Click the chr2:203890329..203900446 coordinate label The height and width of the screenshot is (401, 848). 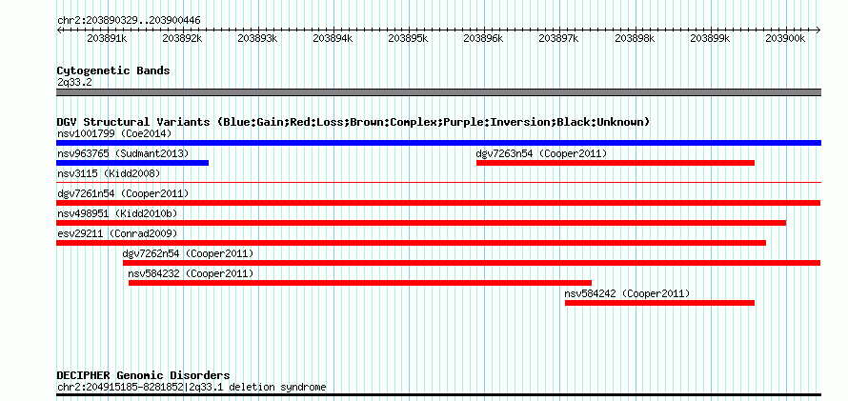pyautogui.click(x=129, y=21)
